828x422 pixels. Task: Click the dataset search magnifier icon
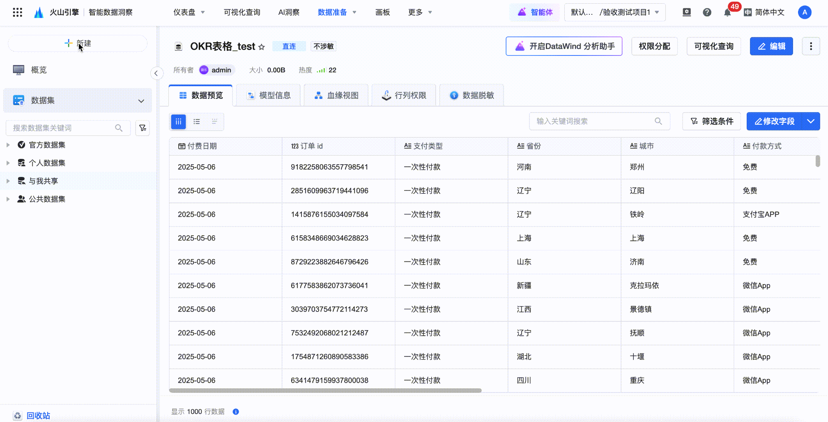click(119, 128)
